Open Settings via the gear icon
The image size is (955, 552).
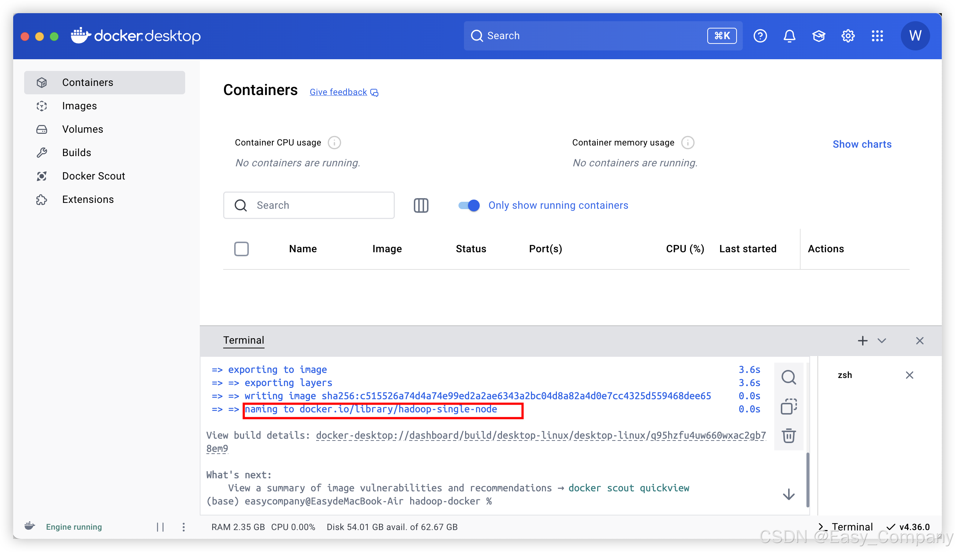tap(848, 36)
